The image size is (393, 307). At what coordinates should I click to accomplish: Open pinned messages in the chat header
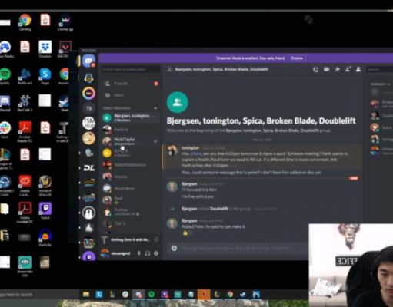point(337,69)
